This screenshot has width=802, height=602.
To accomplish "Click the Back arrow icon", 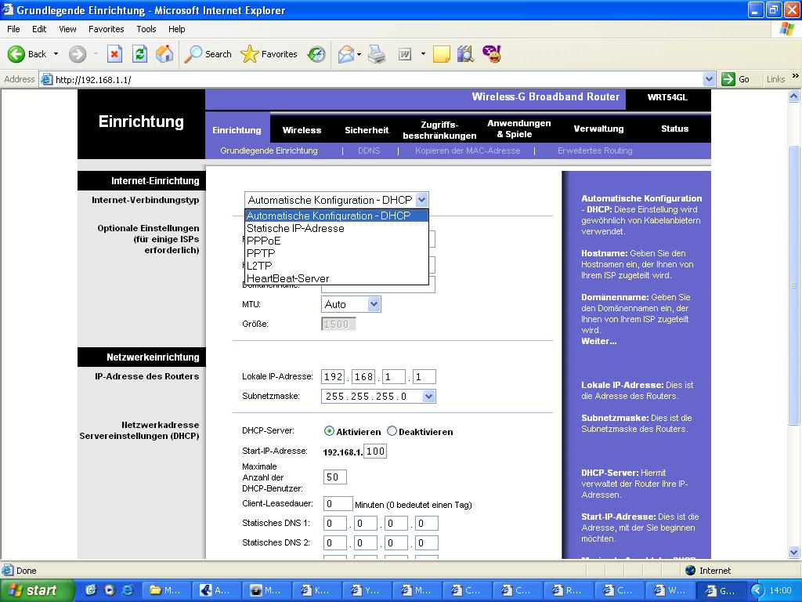I will point(16,54).
